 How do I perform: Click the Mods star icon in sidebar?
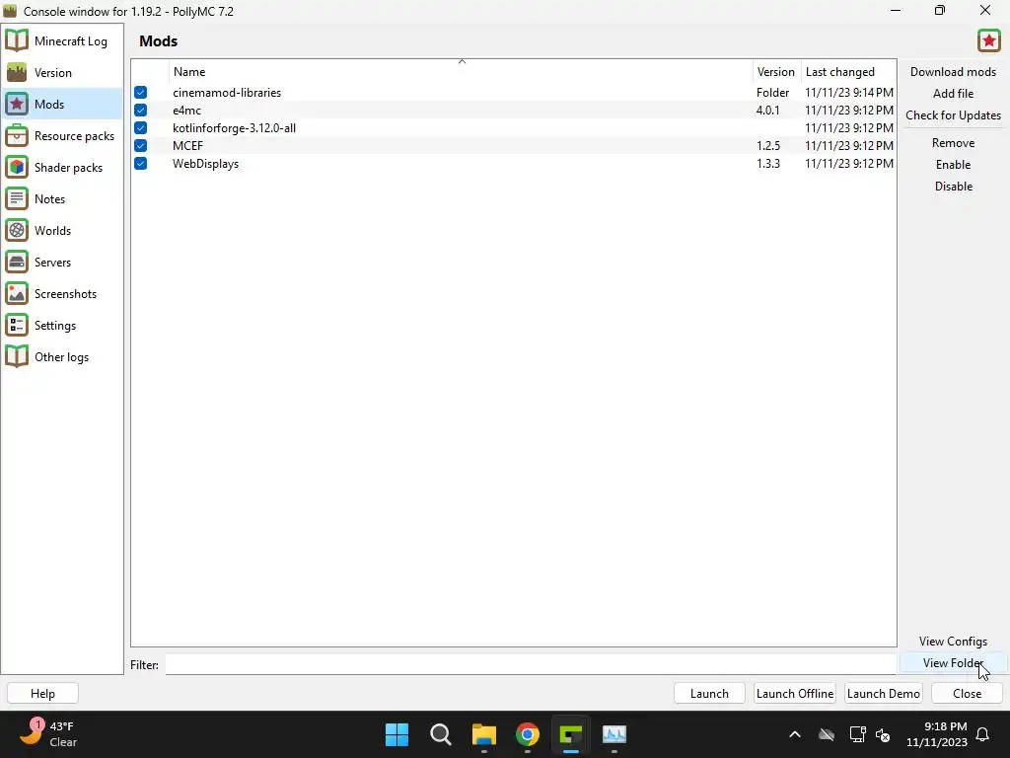(x=17, y=104)
